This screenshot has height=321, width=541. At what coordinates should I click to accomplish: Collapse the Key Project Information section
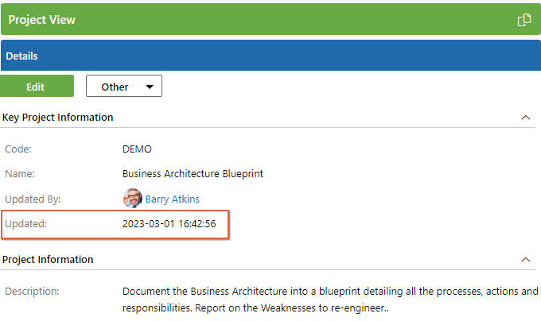(525, 118)
